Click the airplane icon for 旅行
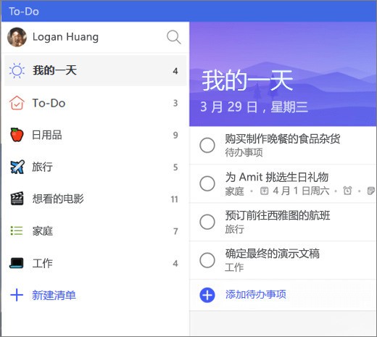This screenshot has height=337, width=377. pos(17,167)
